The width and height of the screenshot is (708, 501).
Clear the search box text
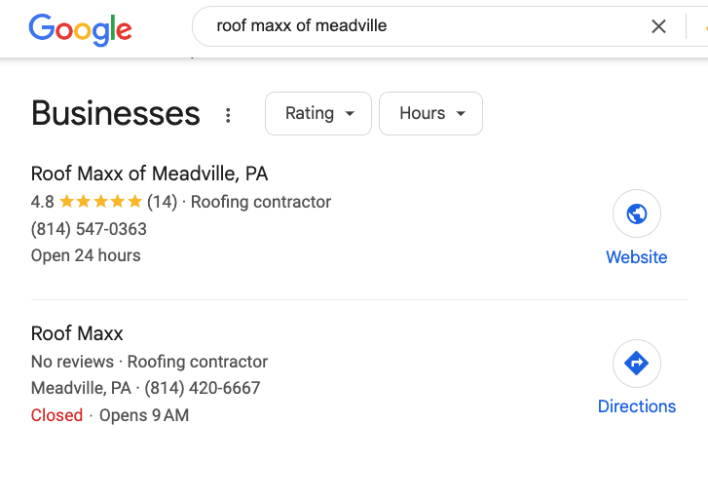click(x=659, y=27)
